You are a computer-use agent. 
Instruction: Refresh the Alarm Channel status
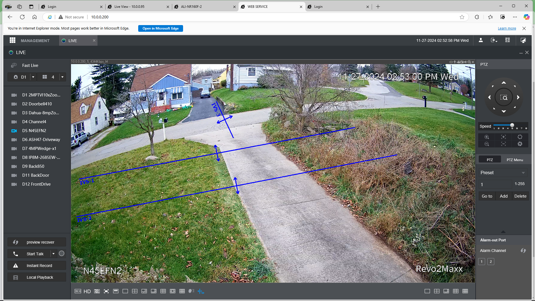click(523, 251)
